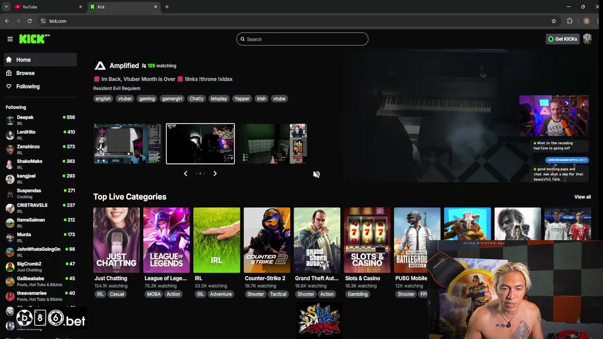Screen dimensions: 603x339
Task: Open Amplified channel name
Action: pyautogui.click(x=124, y=65)
